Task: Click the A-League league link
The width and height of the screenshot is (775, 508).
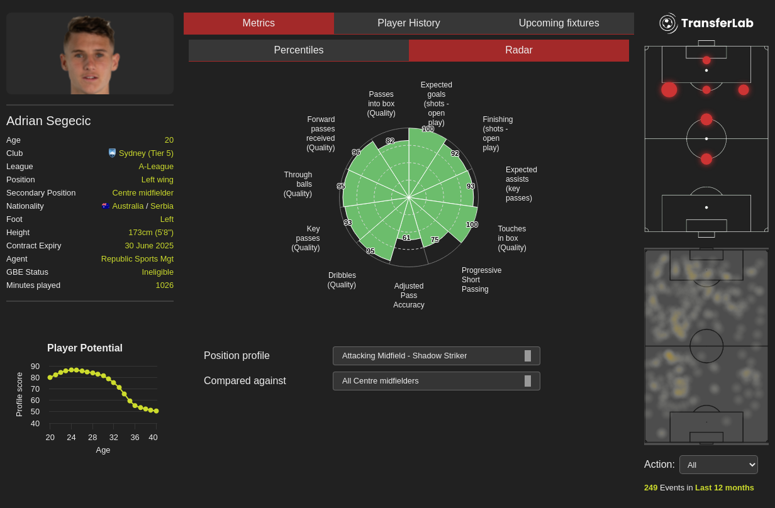Action: click(x=156, y=167)
